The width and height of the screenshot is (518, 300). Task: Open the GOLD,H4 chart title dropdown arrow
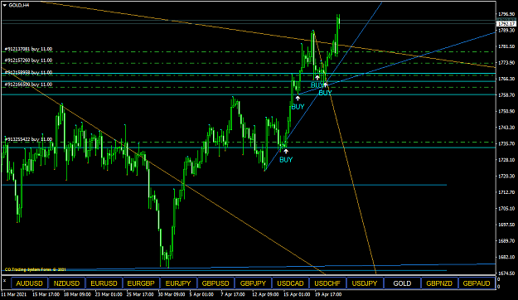(5, 5)
